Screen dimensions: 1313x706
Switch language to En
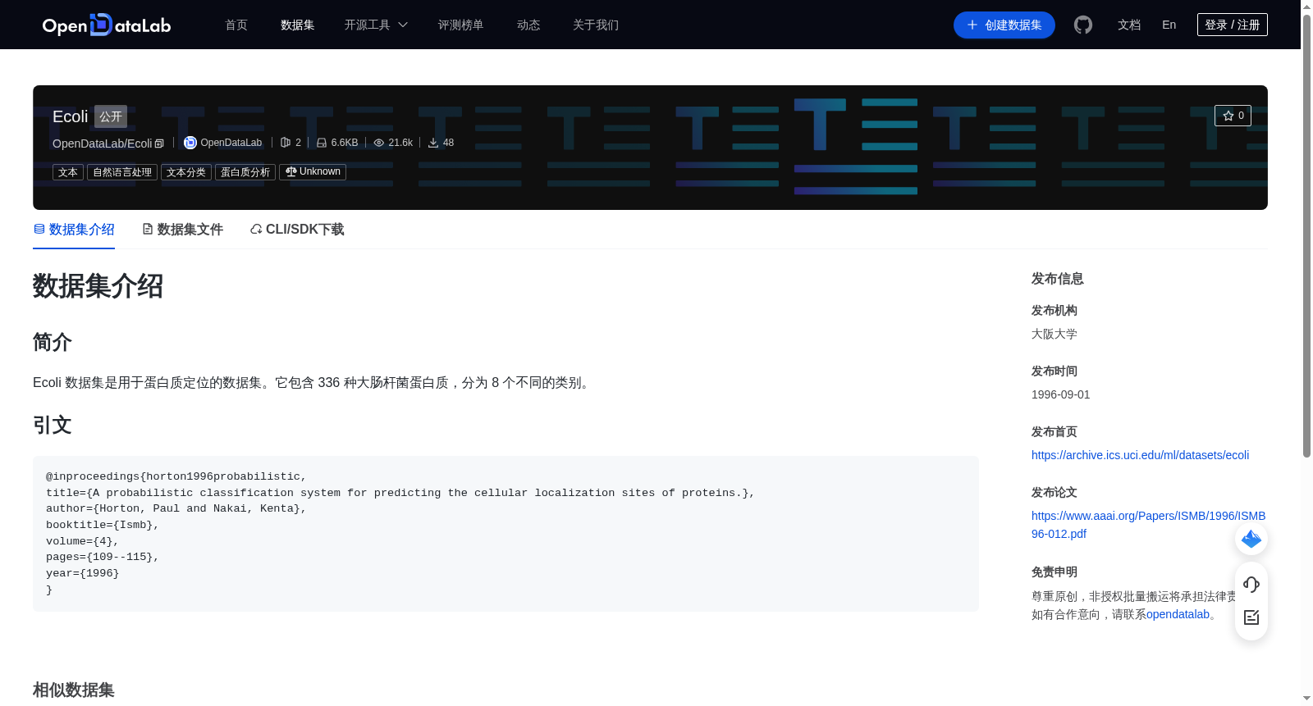pos(1169,25)
